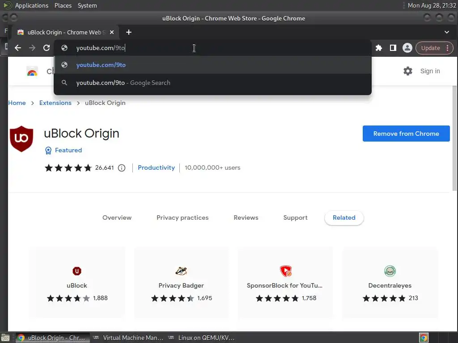Image resolution: width=458 pixels, height=343 pixels.
Task: Click the Featured badge icon
Action: point(48,150)
